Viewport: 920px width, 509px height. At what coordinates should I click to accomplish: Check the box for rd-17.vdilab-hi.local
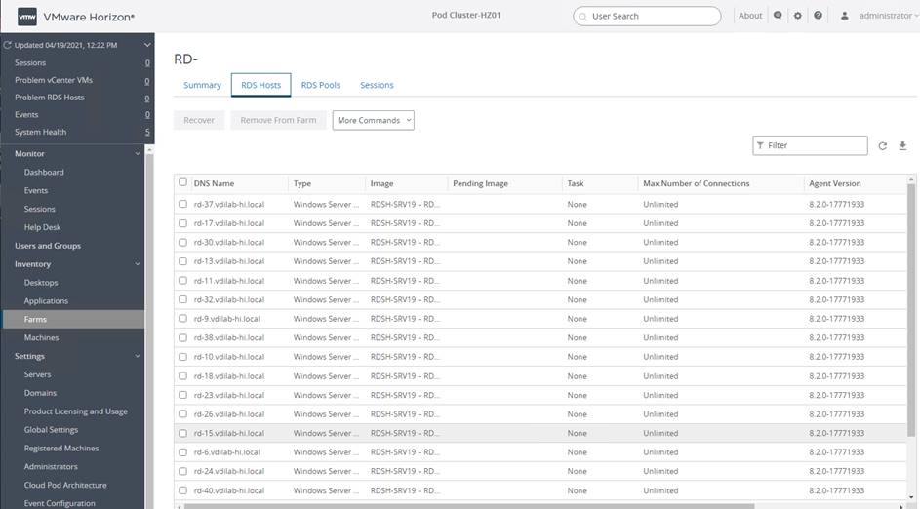coord(182,223)
